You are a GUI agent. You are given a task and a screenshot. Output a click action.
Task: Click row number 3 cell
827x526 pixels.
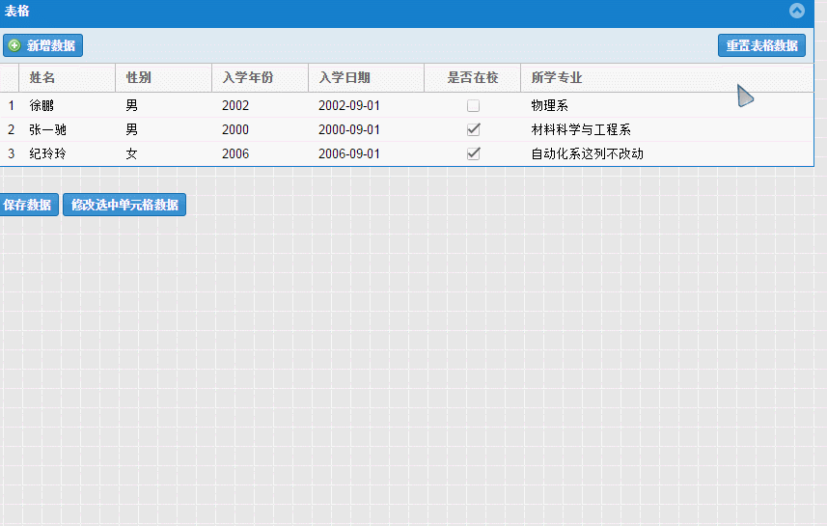coord(10,153)
